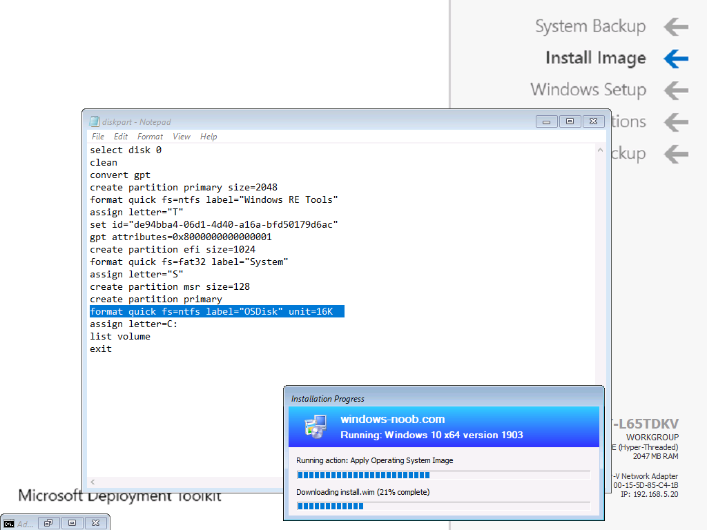Click the windows-noob.com banner text
This screenshot has height=530, width=707.
tap(393, 419)
